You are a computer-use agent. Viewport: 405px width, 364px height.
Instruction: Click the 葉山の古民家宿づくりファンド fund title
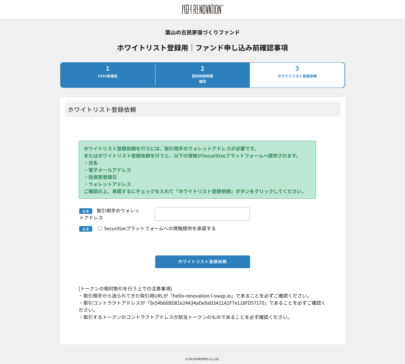point(202,32)
